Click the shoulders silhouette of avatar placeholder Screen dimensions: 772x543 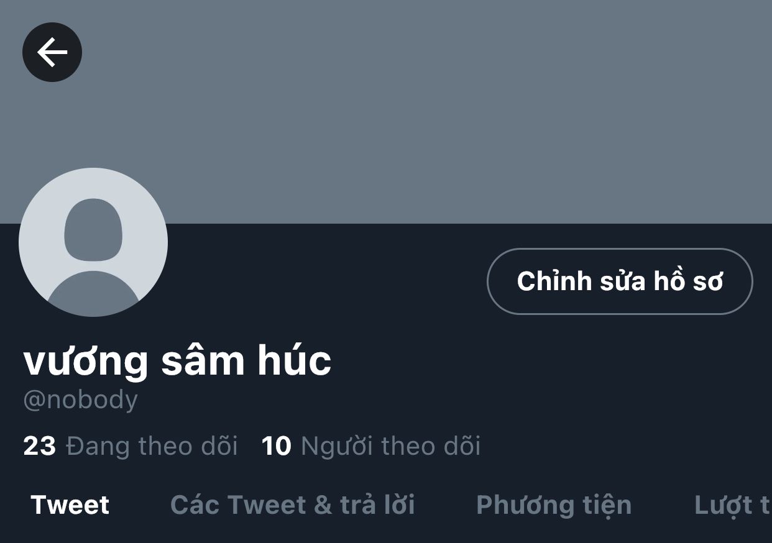[93, 293]
